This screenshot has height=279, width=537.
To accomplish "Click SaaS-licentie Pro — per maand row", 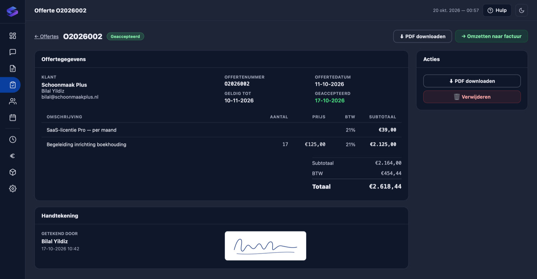I will coord(222,130).
